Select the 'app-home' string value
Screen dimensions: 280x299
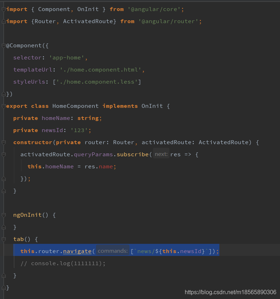coord(67,58)
